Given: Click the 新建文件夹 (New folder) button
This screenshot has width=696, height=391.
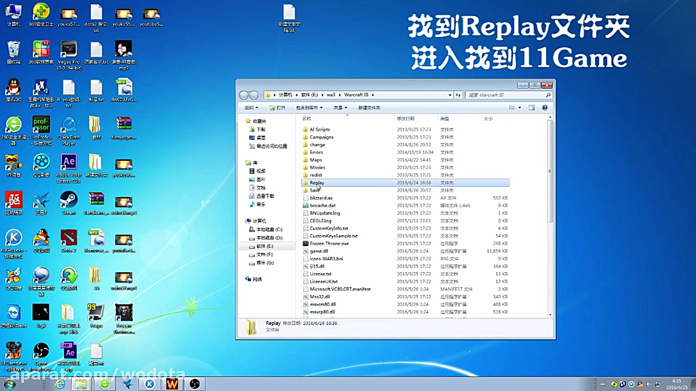Looking at the screenshot, I should click(369, 108).
